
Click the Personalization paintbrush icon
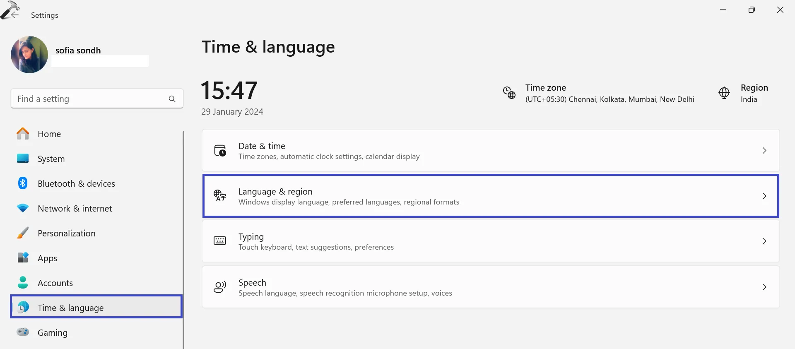coord(23,233)
